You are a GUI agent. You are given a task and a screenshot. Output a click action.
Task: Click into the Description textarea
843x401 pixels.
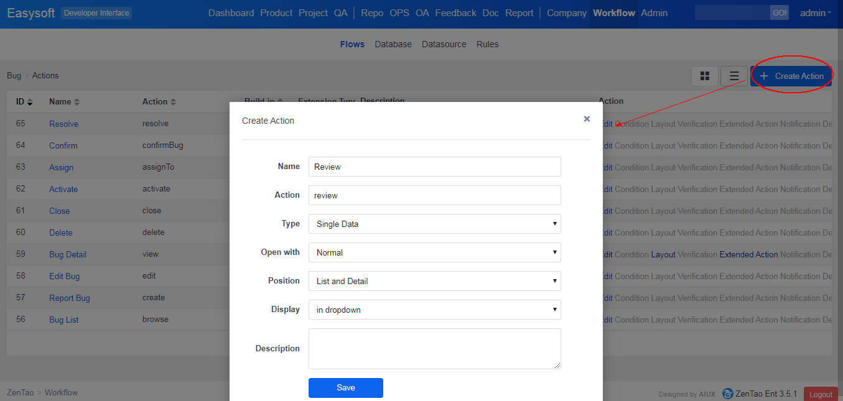pos(434,349)
